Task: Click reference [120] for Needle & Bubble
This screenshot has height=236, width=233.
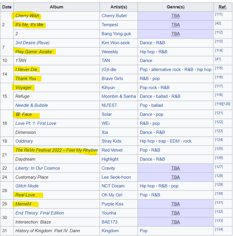Action: tap(227, 104)
